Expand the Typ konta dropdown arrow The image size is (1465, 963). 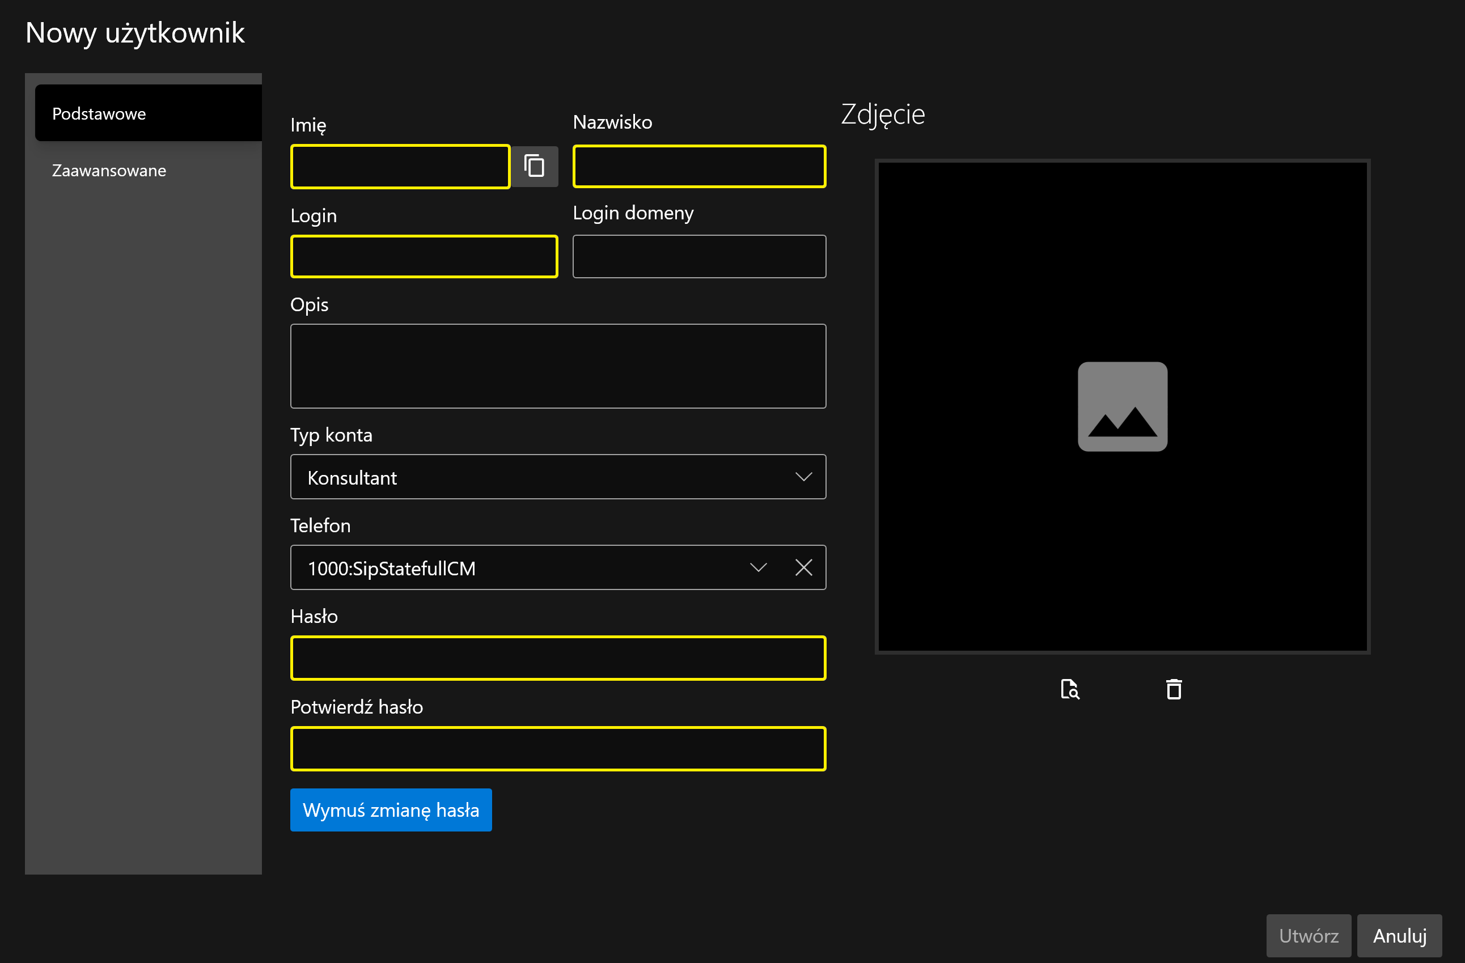click(x=803, y=477)
